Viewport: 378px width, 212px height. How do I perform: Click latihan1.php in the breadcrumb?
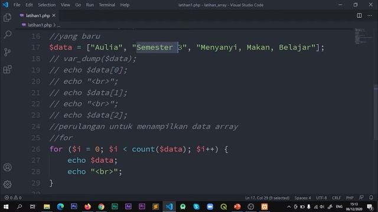40,25
